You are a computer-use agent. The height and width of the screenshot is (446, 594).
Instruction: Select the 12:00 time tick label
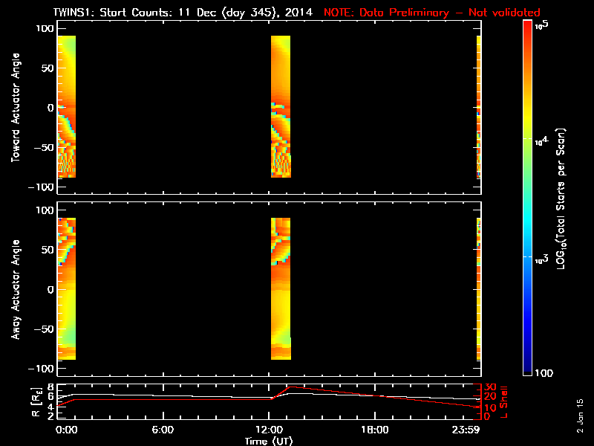[269, 430]
